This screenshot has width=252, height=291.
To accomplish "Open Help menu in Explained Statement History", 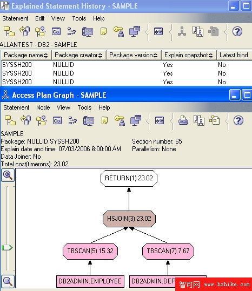I will (x=98, y=18).
